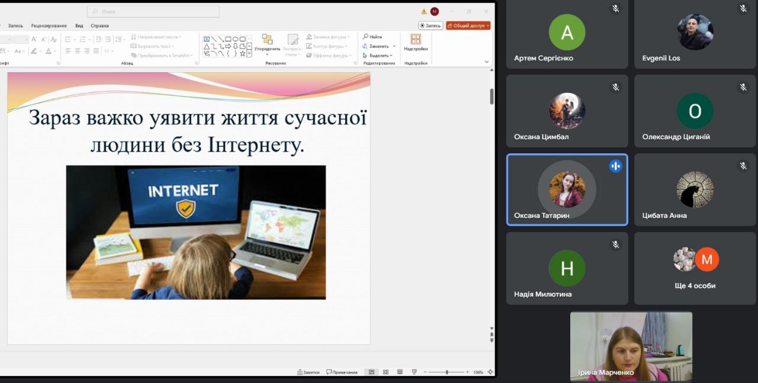Increase the list indent level
Screen dimensions: 758x383
(108, 39)
